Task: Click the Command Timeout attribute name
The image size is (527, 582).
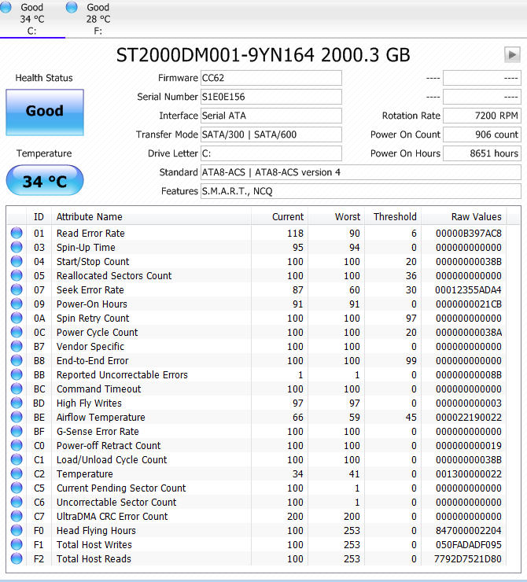Action: coord(99,389)
